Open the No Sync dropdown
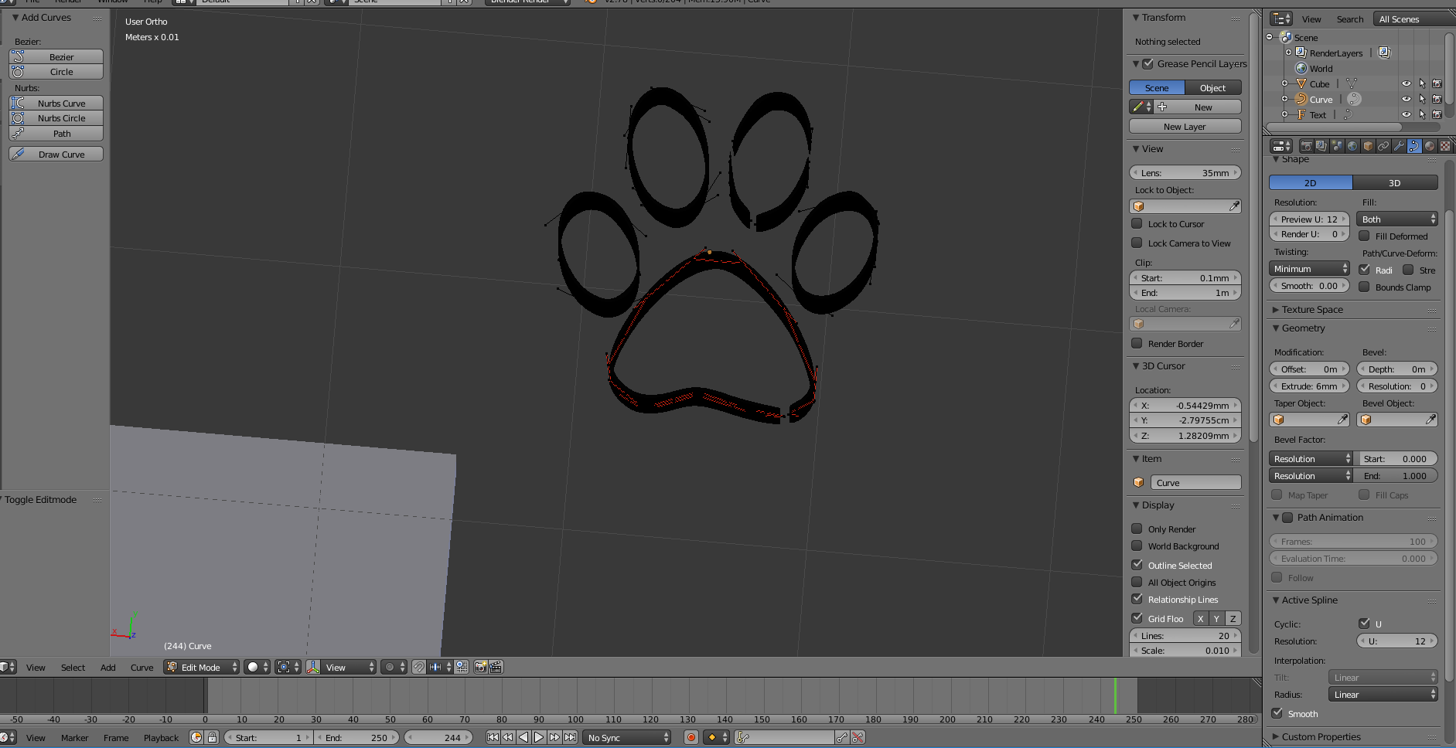The width and height of the screenshot is (1456, 748). point(627,738)
